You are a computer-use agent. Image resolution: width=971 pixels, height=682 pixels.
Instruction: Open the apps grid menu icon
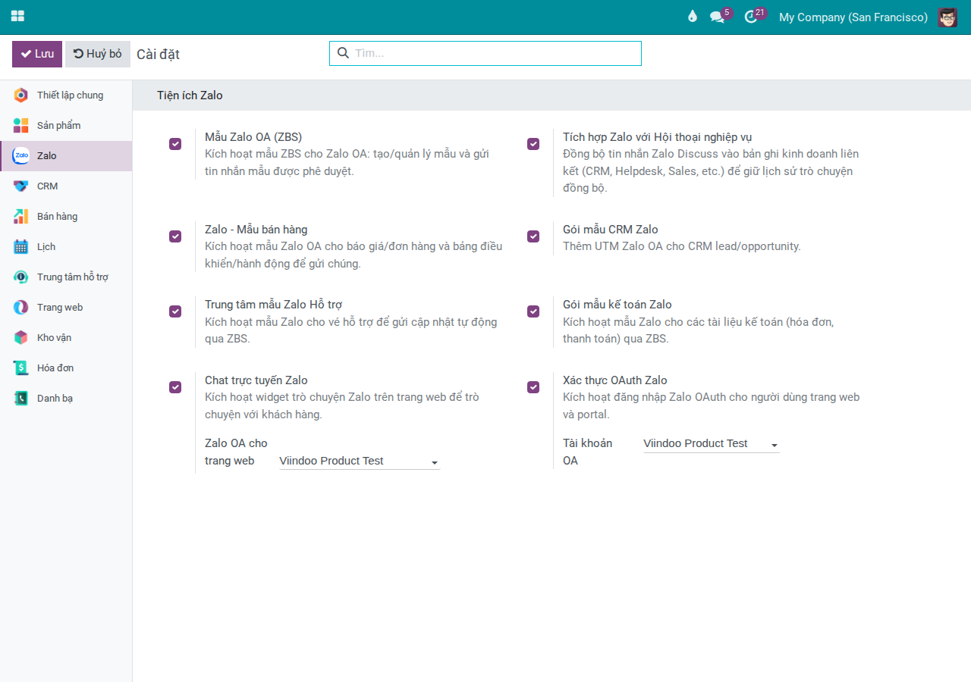17,16
